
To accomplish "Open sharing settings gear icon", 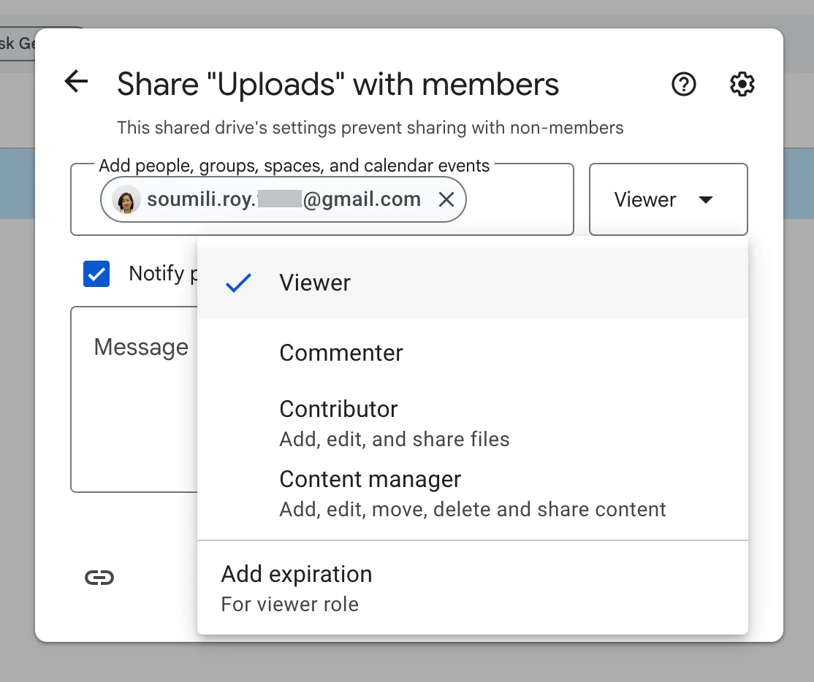I will (742, 84).
